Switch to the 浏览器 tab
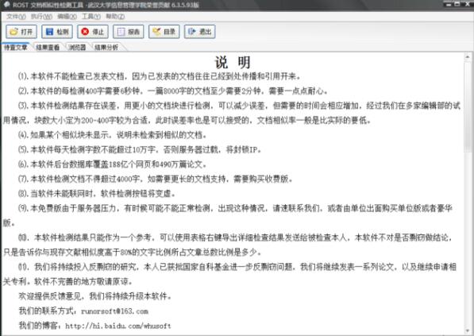 pyautogui.click(x=77, y=47)
